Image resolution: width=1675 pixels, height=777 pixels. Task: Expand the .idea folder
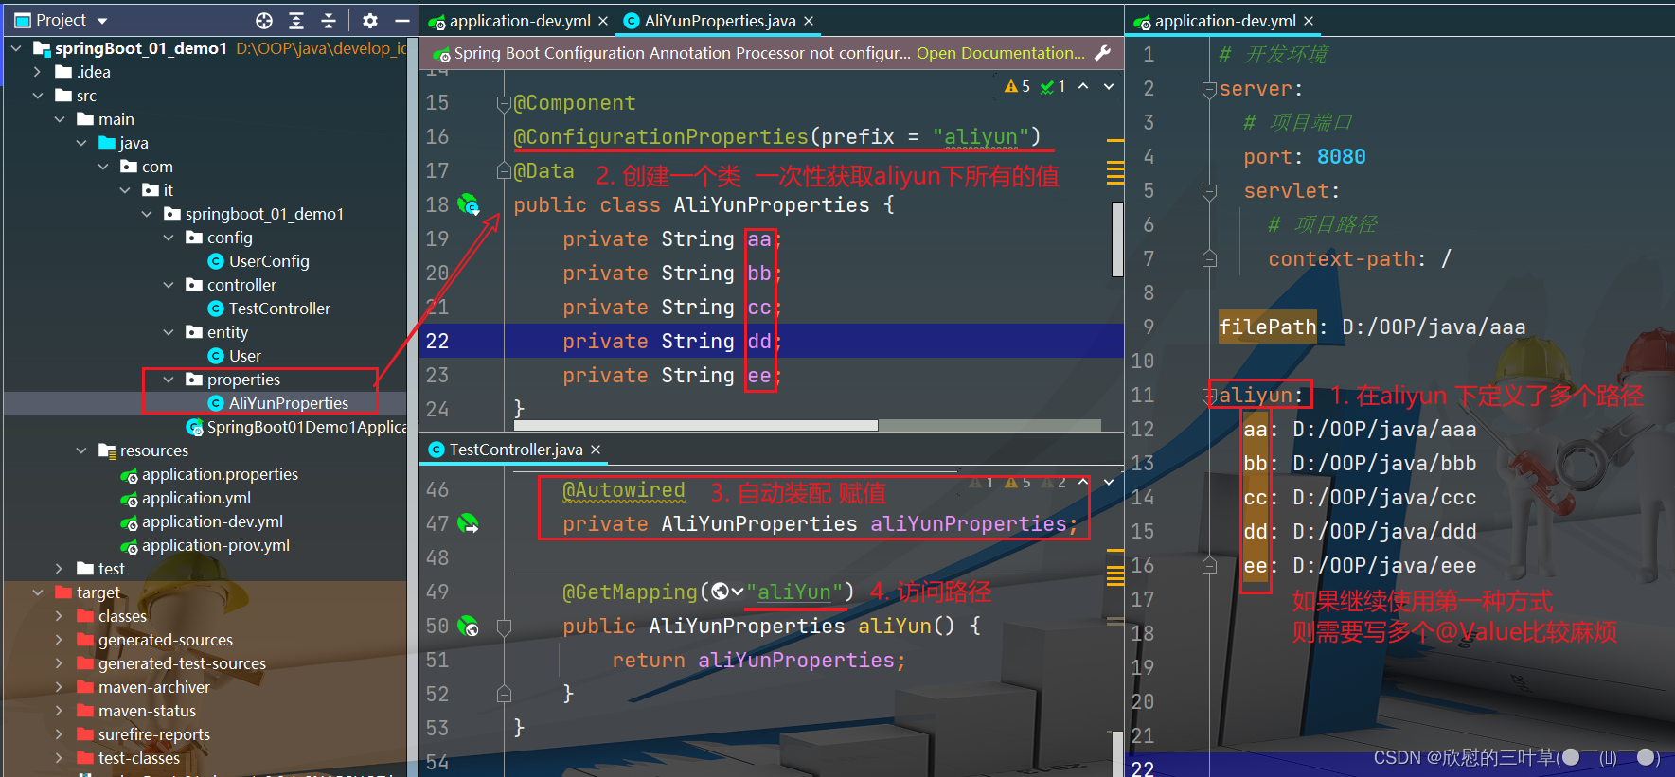tap(38, 72)
